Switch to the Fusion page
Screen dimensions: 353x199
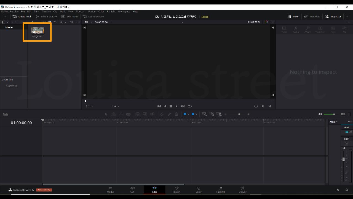(x=176, y=190)
